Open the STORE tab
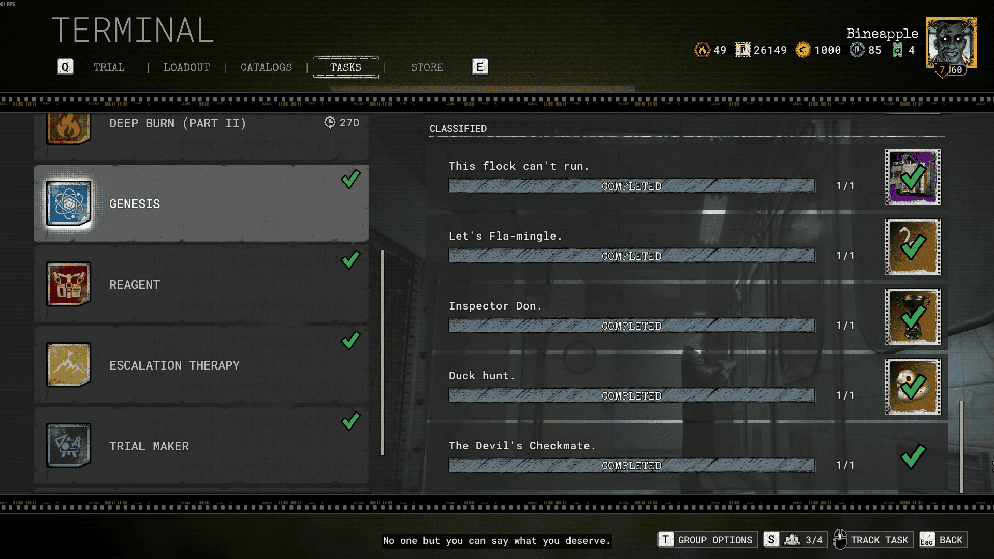Image resolution: width=994 pixels, height=559 pixels. (x=427, y=67)
